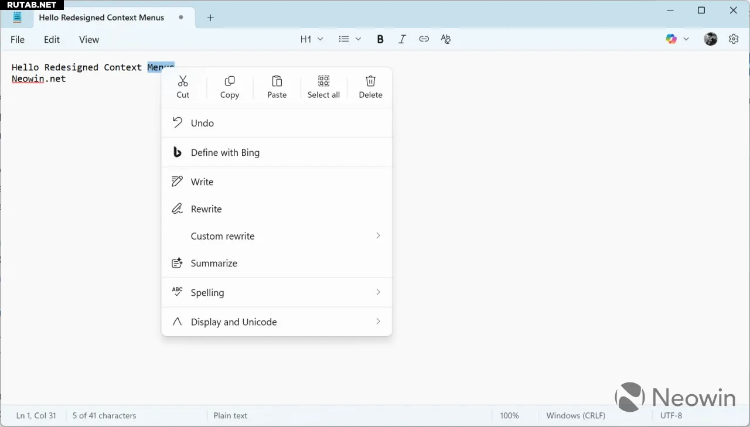
Task: Select Define with Bing
Action: 277,152
